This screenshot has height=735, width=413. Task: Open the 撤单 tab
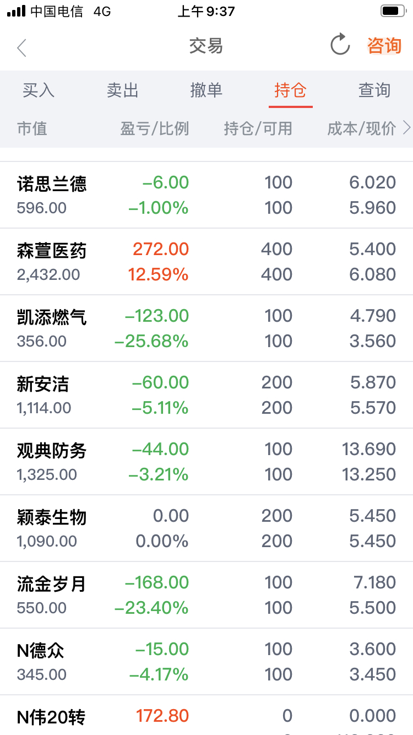pyautogui.click(x=206, y=90)
